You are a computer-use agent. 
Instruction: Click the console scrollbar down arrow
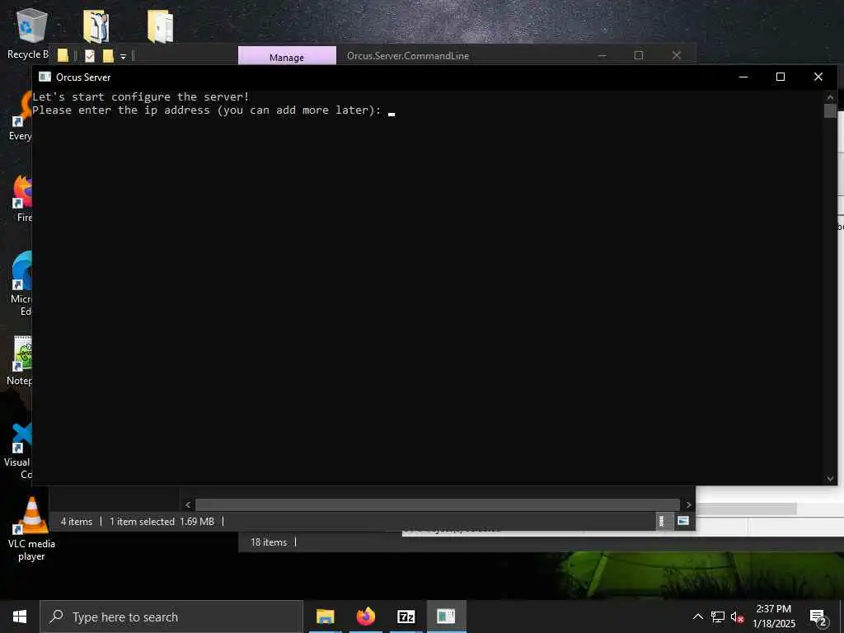point(830,478)
